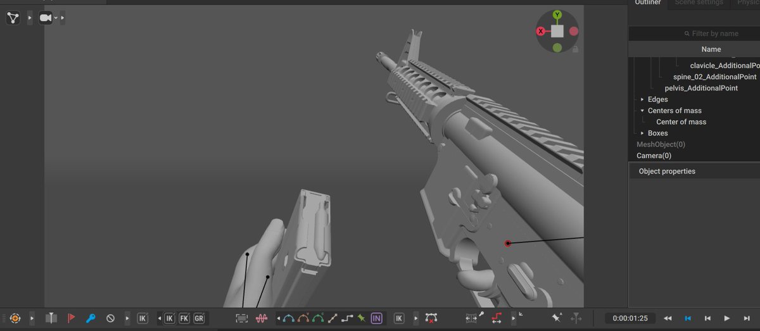Toggle the lock icon beside gizmo
760x331 pixels.
(574, 49)
